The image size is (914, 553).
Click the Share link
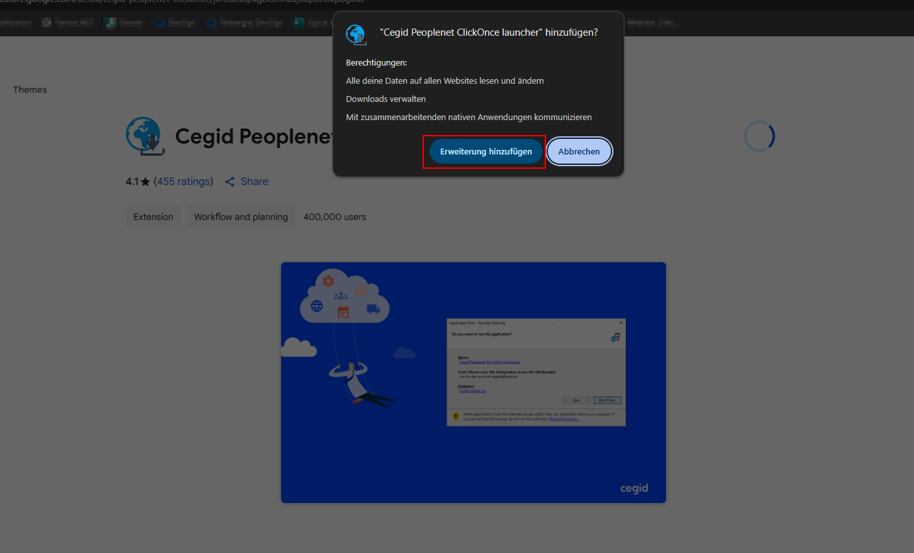point(254,182)
